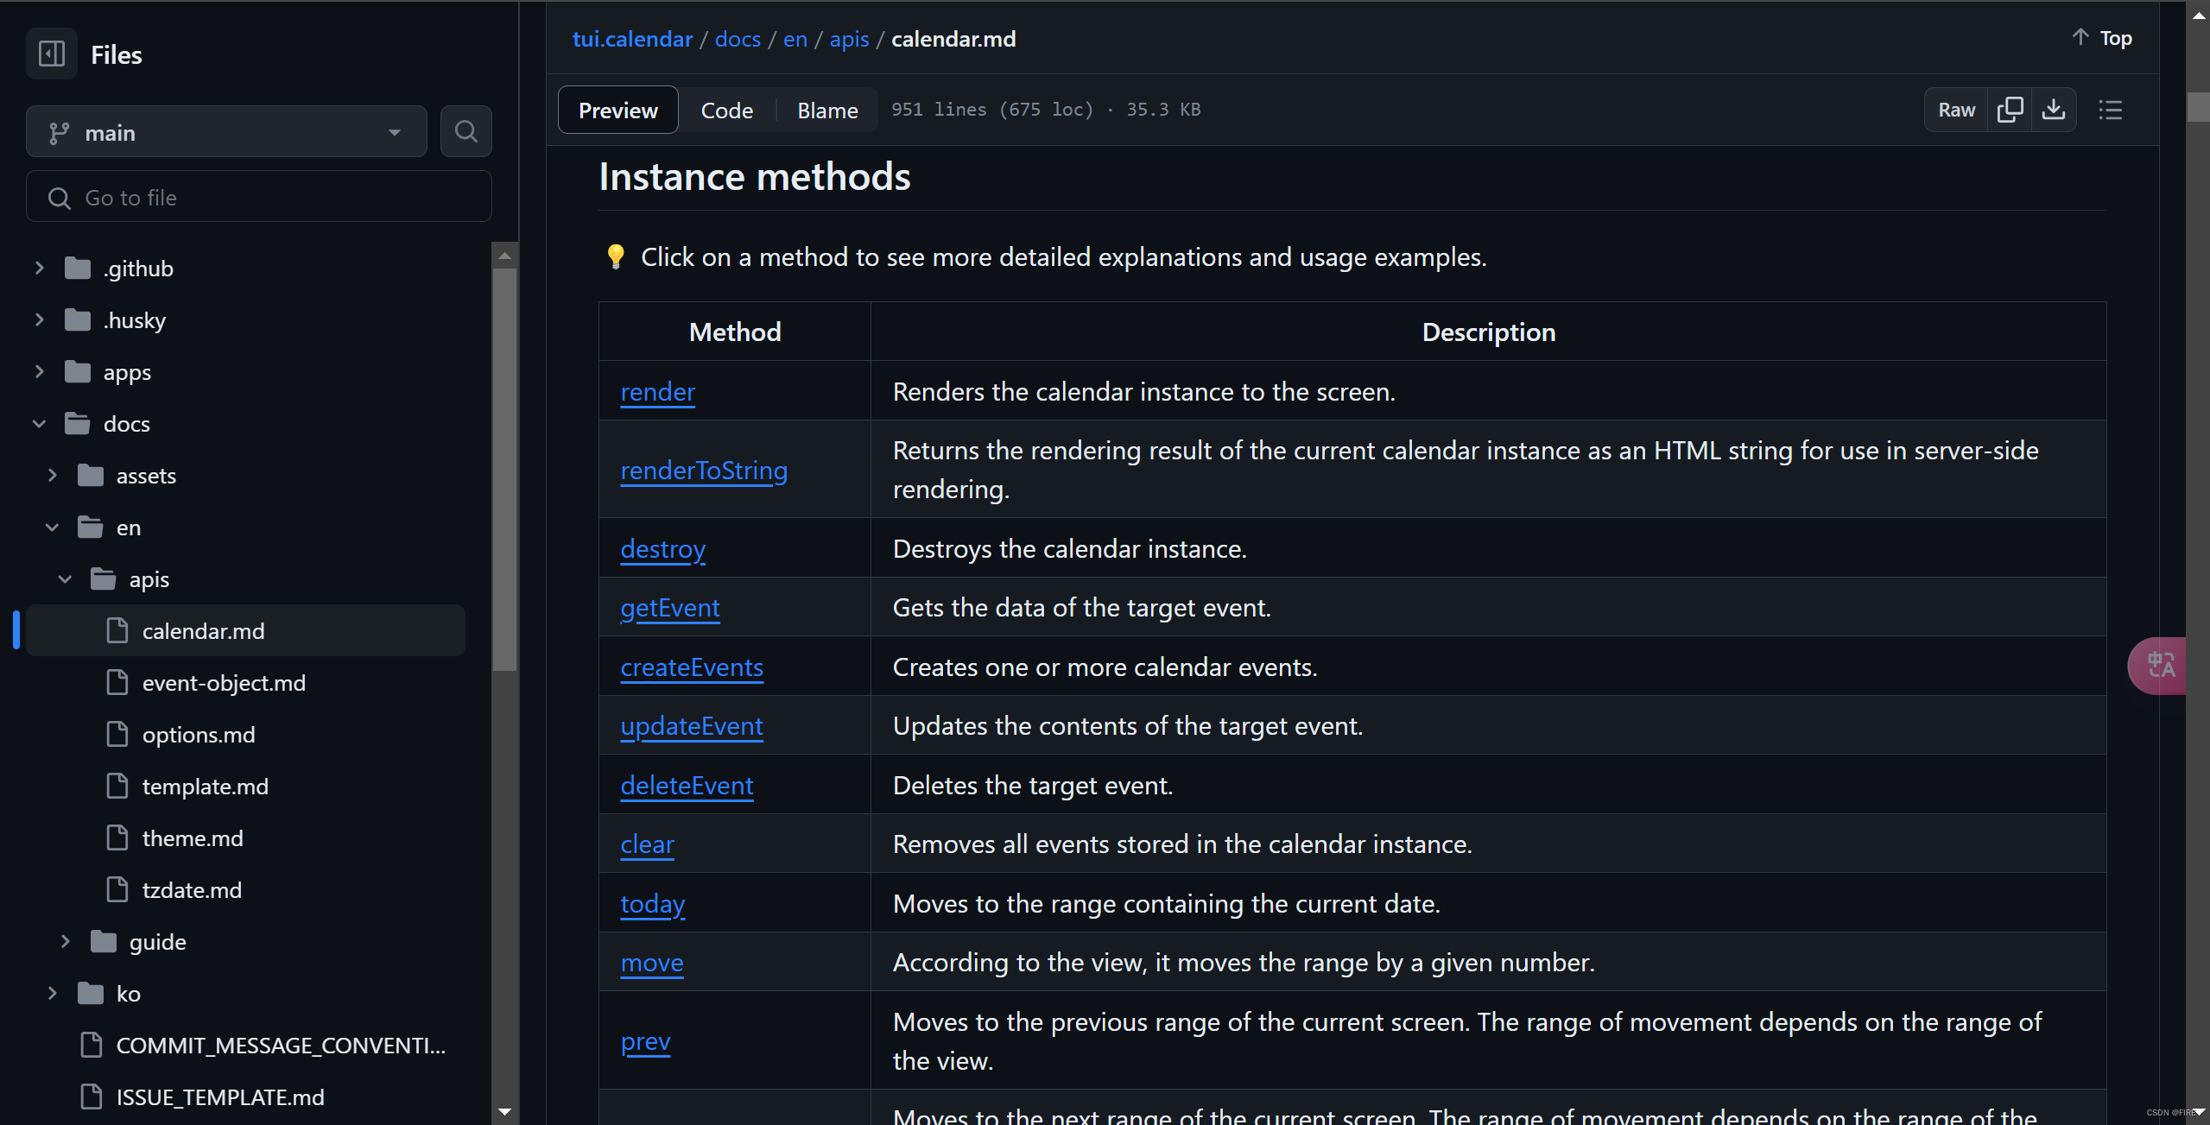Click in the Go to file field
Image resolution: width=2210 pixels, height=1125 pixels.
coord(259,198)
